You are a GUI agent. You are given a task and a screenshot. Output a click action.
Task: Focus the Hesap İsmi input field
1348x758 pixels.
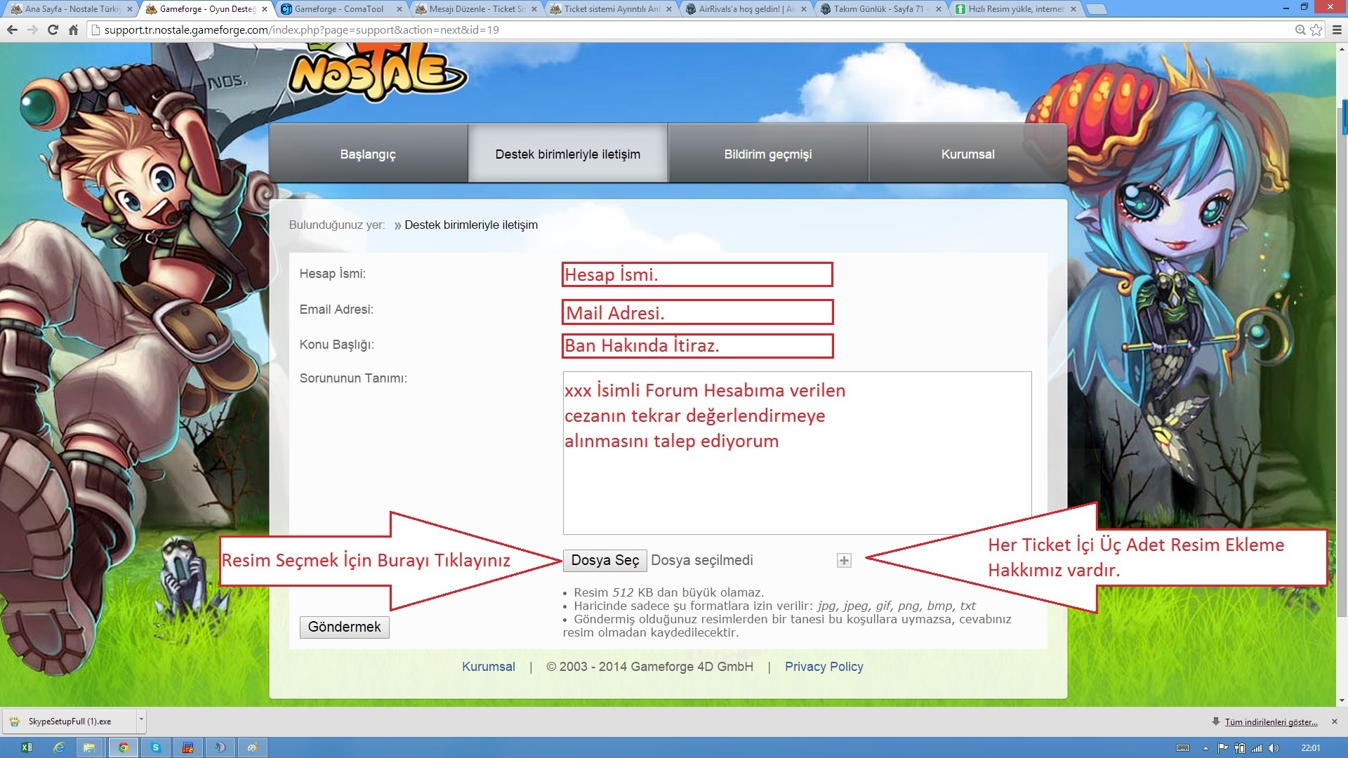point(697,274)
